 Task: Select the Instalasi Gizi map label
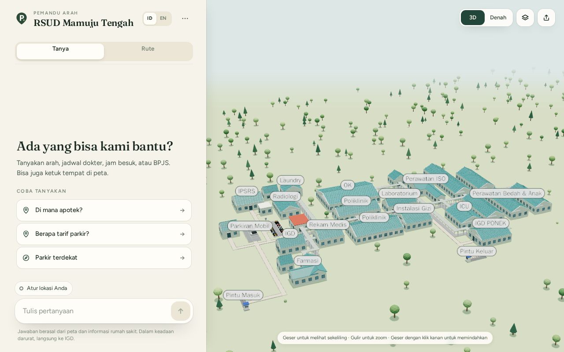414,208
